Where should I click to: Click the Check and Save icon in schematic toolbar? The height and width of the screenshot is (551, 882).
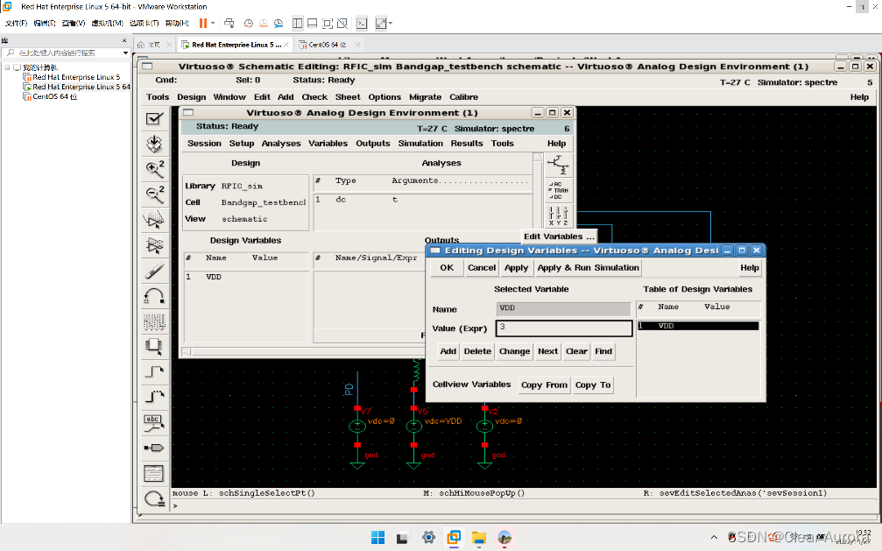(154, 119)
